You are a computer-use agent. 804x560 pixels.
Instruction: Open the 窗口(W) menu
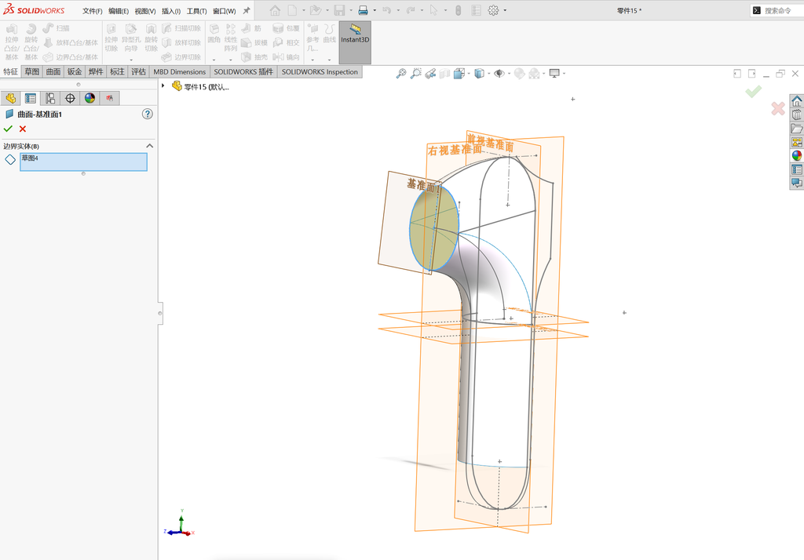click(224, 11)
